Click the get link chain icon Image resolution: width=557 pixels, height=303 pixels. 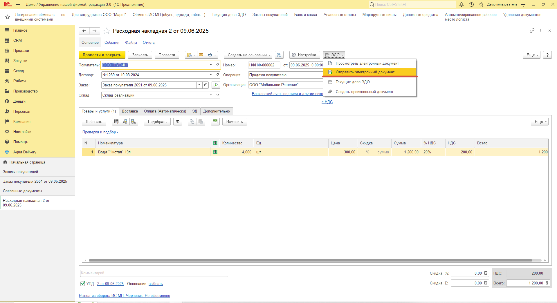click(x=532, y=30)
